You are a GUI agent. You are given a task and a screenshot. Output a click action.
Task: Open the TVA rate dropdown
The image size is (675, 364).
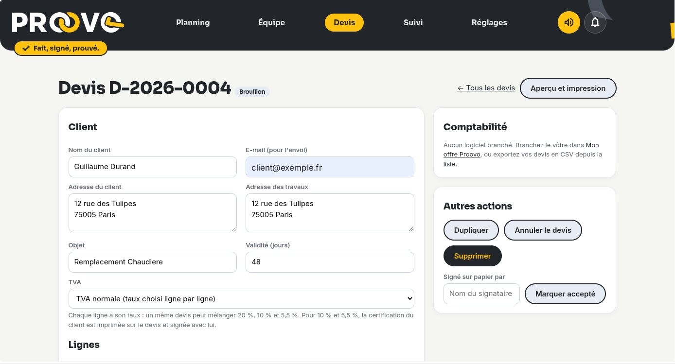tap(241, 298)
